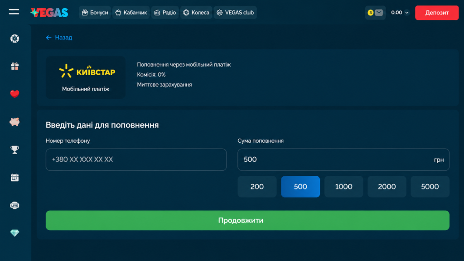Viewport: 464px width, 261px height.
Task: Focus the Номер телефону input field
Action: [136, 159]
